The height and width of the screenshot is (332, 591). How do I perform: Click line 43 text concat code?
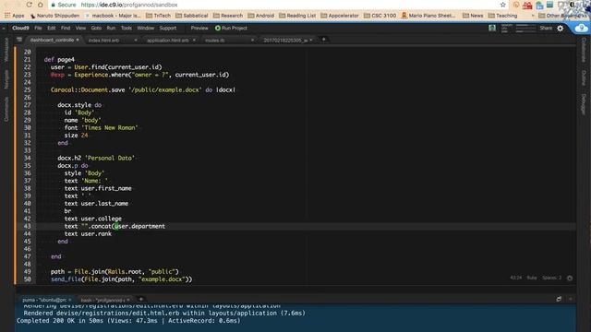click(x=115, y=226)
